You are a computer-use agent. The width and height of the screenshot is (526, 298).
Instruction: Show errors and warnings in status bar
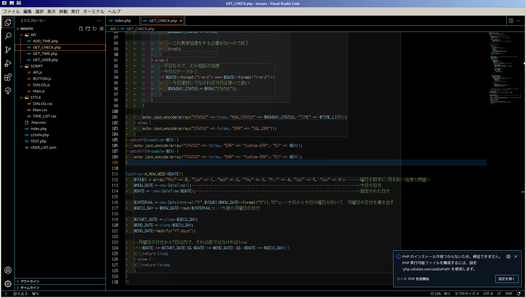20,294
